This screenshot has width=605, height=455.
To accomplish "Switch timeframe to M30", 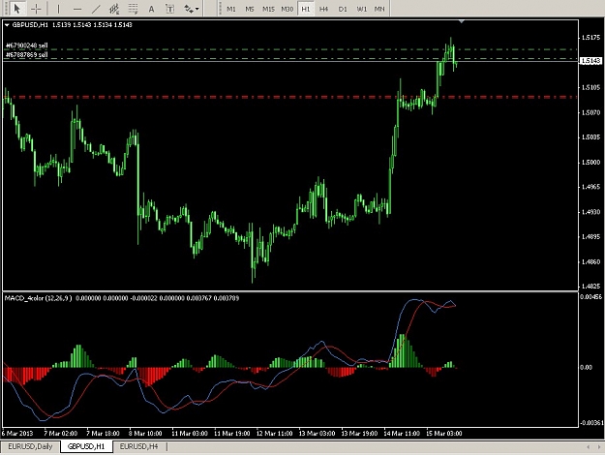I will point(287,9).
